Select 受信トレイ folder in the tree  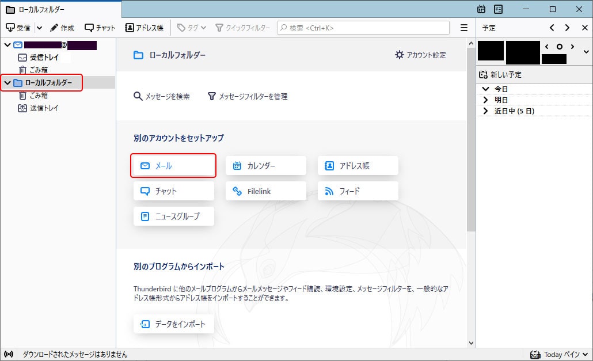coord(44,58)
